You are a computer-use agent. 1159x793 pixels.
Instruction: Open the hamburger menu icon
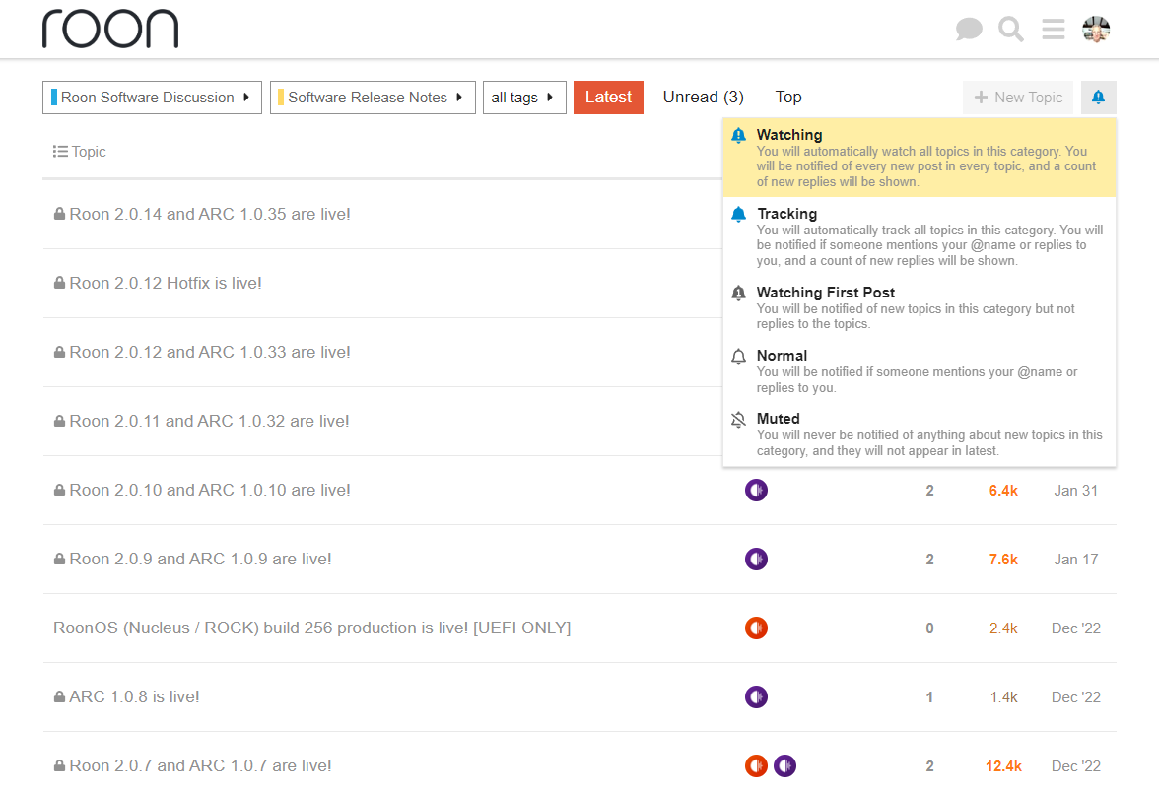click(x=1053, y=30)
